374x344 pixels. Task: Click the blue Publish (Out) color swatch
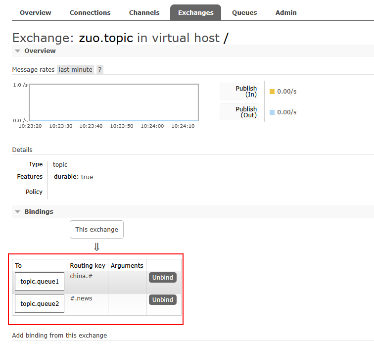pos(272,112)
